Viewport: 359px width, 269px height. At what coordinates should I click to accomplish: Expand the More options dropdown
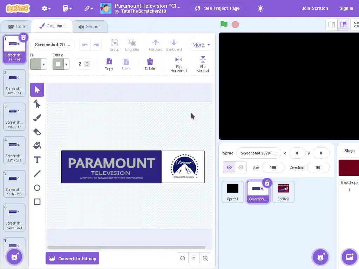coord(201,45)
